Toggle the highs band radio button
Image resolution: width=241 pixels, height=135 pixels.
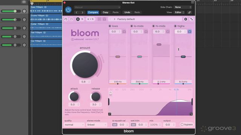[x=175, y=26]
